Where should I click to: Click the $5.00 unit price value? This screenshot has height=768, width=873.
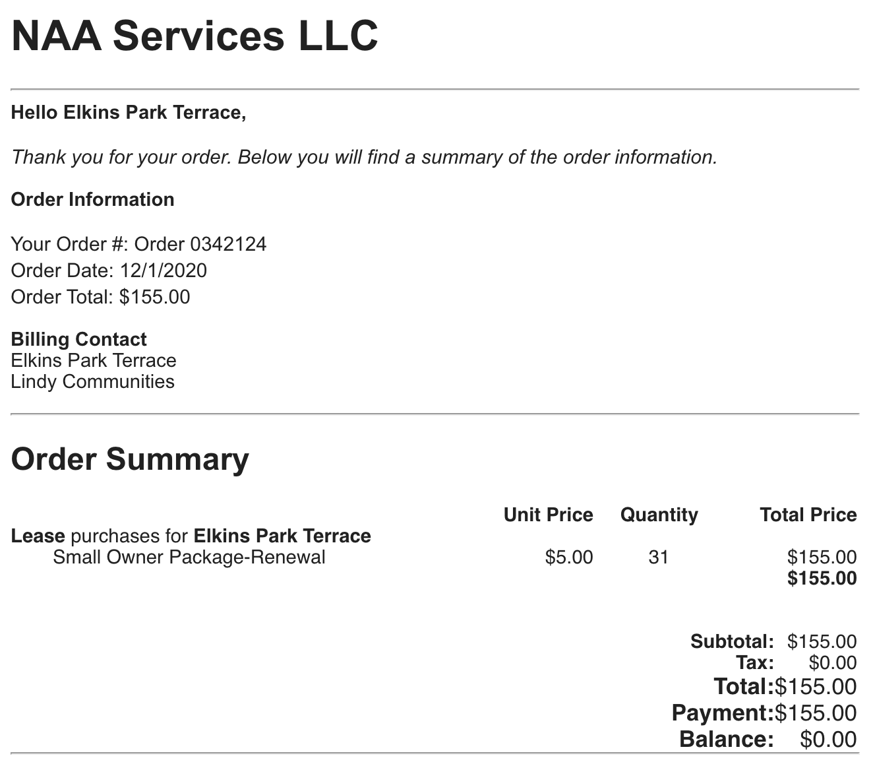(x=569, y=558)
